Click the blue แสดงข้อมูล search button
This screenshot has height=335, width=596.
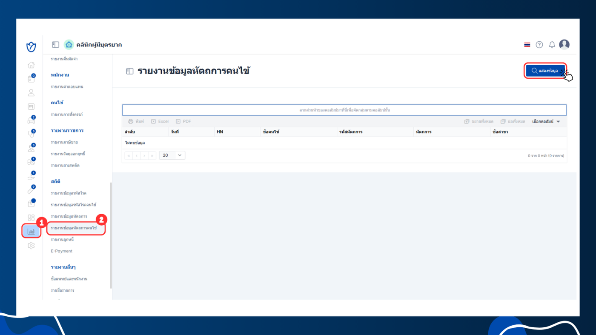click(545, 71)
